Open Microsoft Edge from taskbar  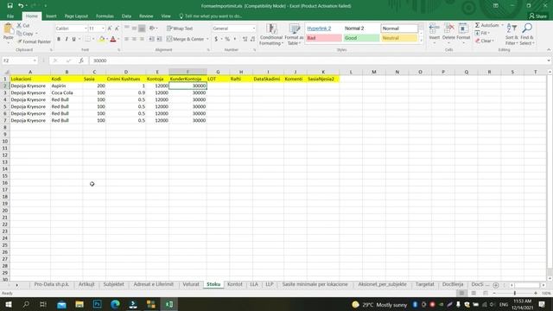115,304
